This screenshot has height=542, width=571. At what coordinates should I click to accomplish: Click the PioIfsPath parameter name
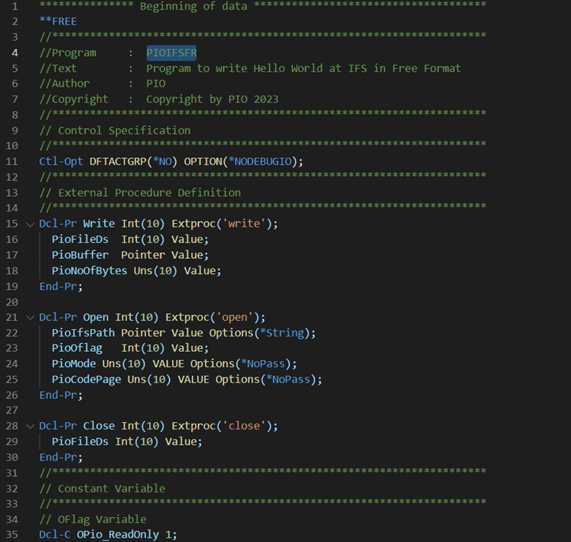coord(83,333)
